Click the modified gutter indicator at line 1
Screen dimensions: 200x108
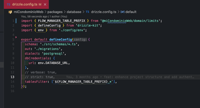pyautogui.click(x=16, y=21)
